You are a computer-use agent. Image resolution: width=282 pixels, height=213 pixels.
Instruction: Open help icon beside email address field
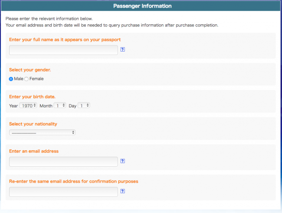click(x=123, y=161)
